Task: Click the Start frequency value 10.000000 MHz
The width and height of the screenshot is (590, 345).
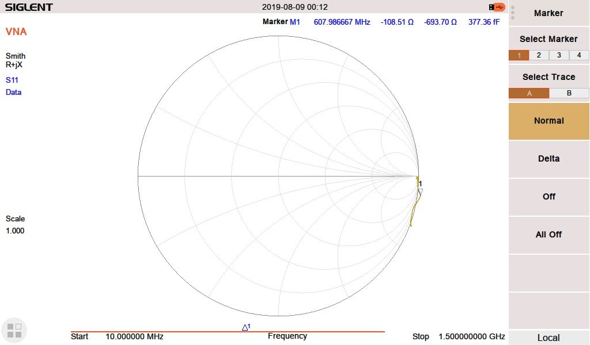Action: (x=134, y=336)
